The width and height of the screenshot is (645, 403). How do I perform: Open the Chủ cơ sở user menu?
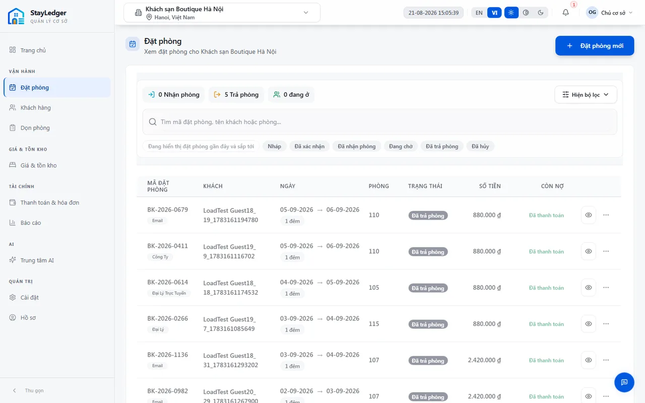click(609, 13)
